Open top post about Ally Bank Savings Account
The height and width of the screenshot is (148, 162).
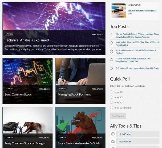coord(137,35)
